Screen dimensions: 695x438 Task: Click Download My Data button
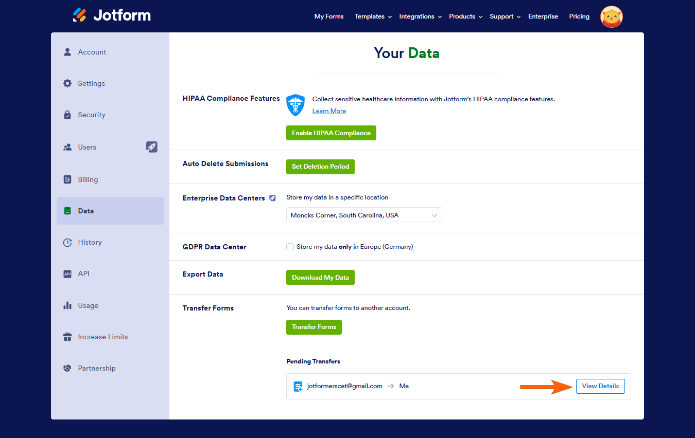pyautogui.click(x=320, y=278)
